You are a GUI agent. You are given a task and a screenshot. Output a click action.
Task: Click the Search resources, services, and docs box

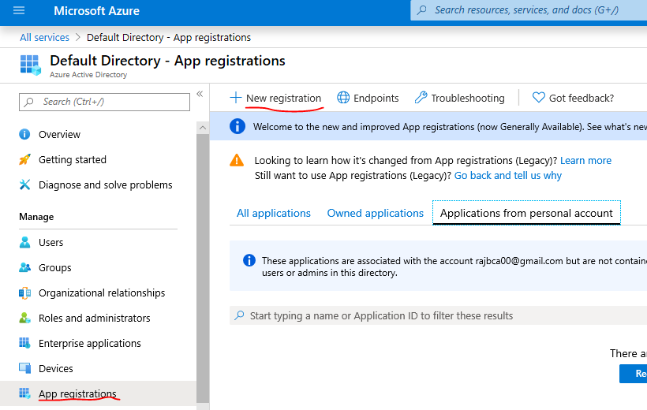(x=529, y=10)
